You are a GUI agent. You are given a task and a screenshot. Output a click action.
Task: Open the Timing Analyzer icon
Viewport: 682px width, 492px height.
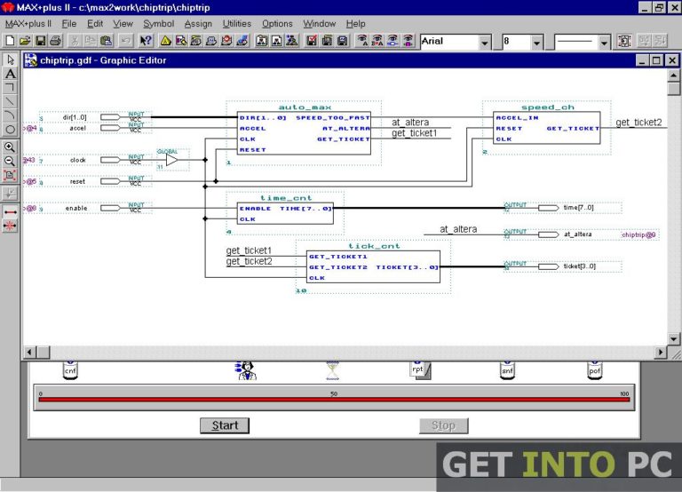pyautogui.click(x=226, y=41)
